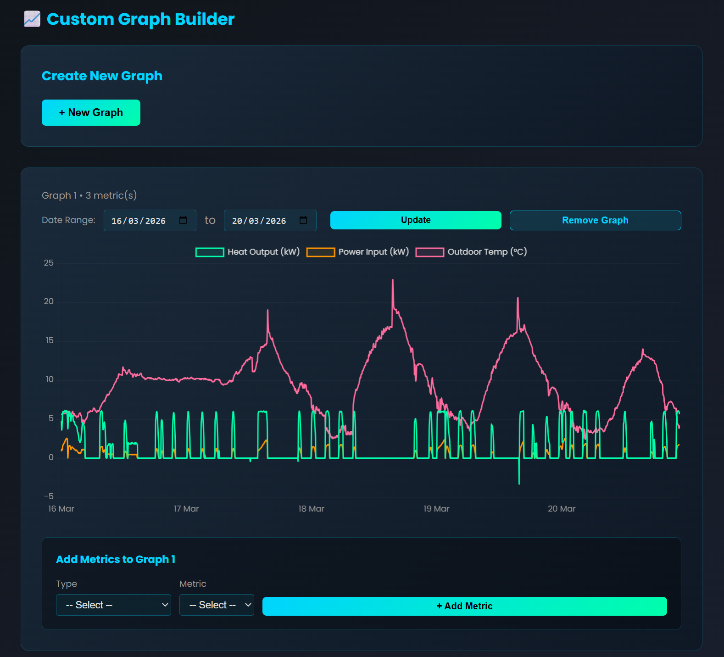Screen dimensions: 724x657
Task: Open the Metric select dropdown
Action: pyautogui.click(x=217, y=605)
